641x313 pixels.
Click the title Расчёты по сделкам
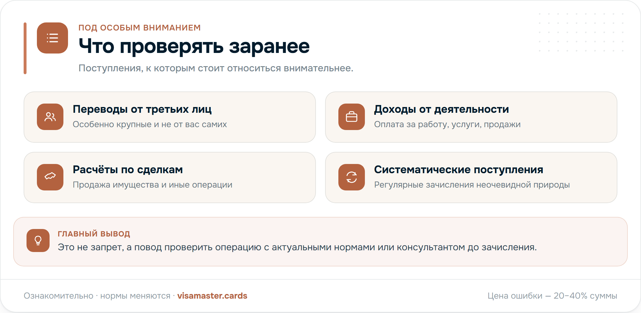(x=128, y=170)
